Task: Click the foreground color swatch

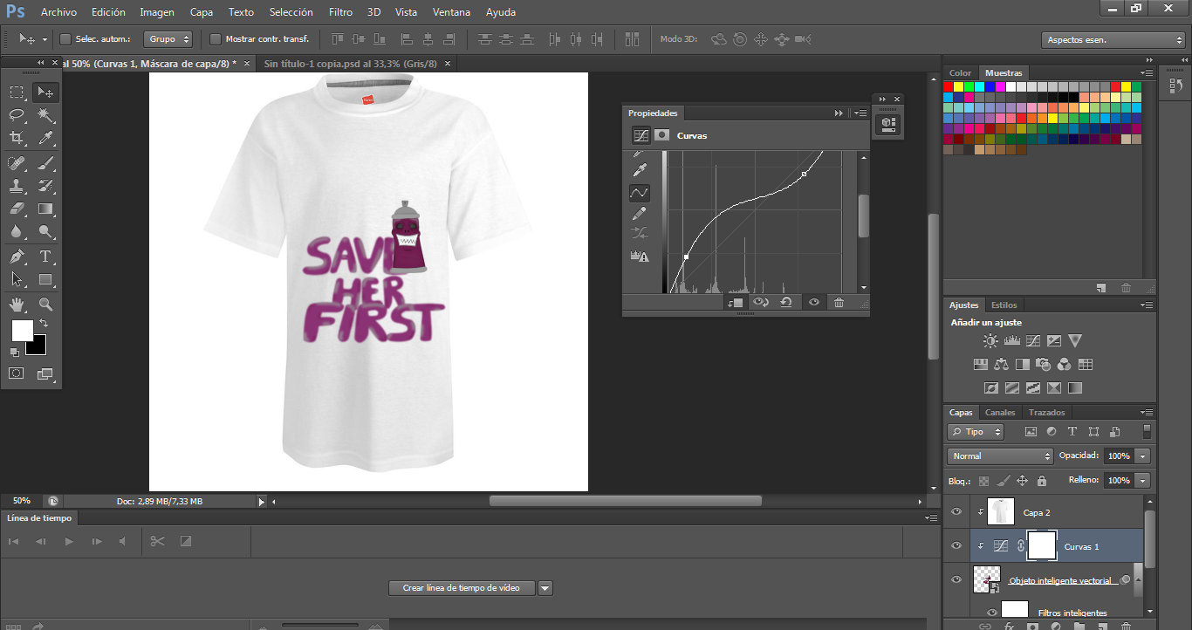Action: click(x=22, y=330)
